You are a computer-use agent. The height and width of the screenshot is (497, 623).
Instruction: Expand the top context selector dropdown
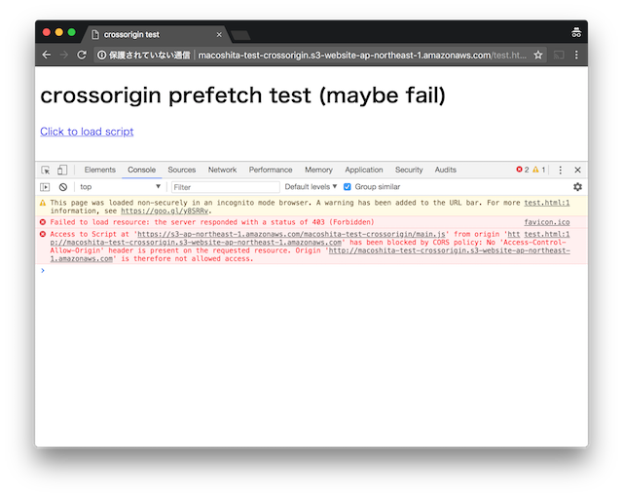click(x=120, y=186)
